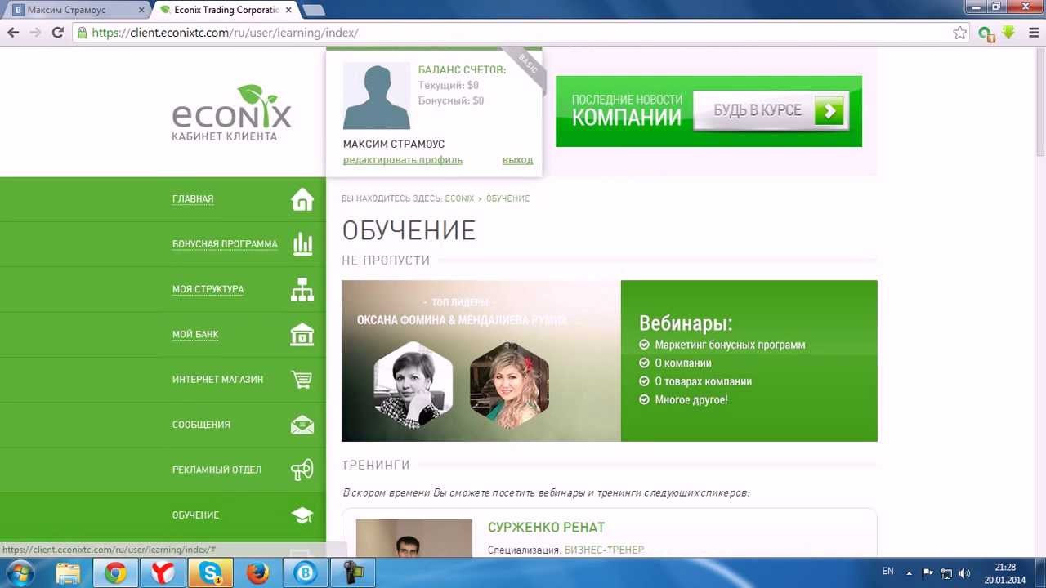
Task: Open the Главная menu item
Action: point(193,199)
